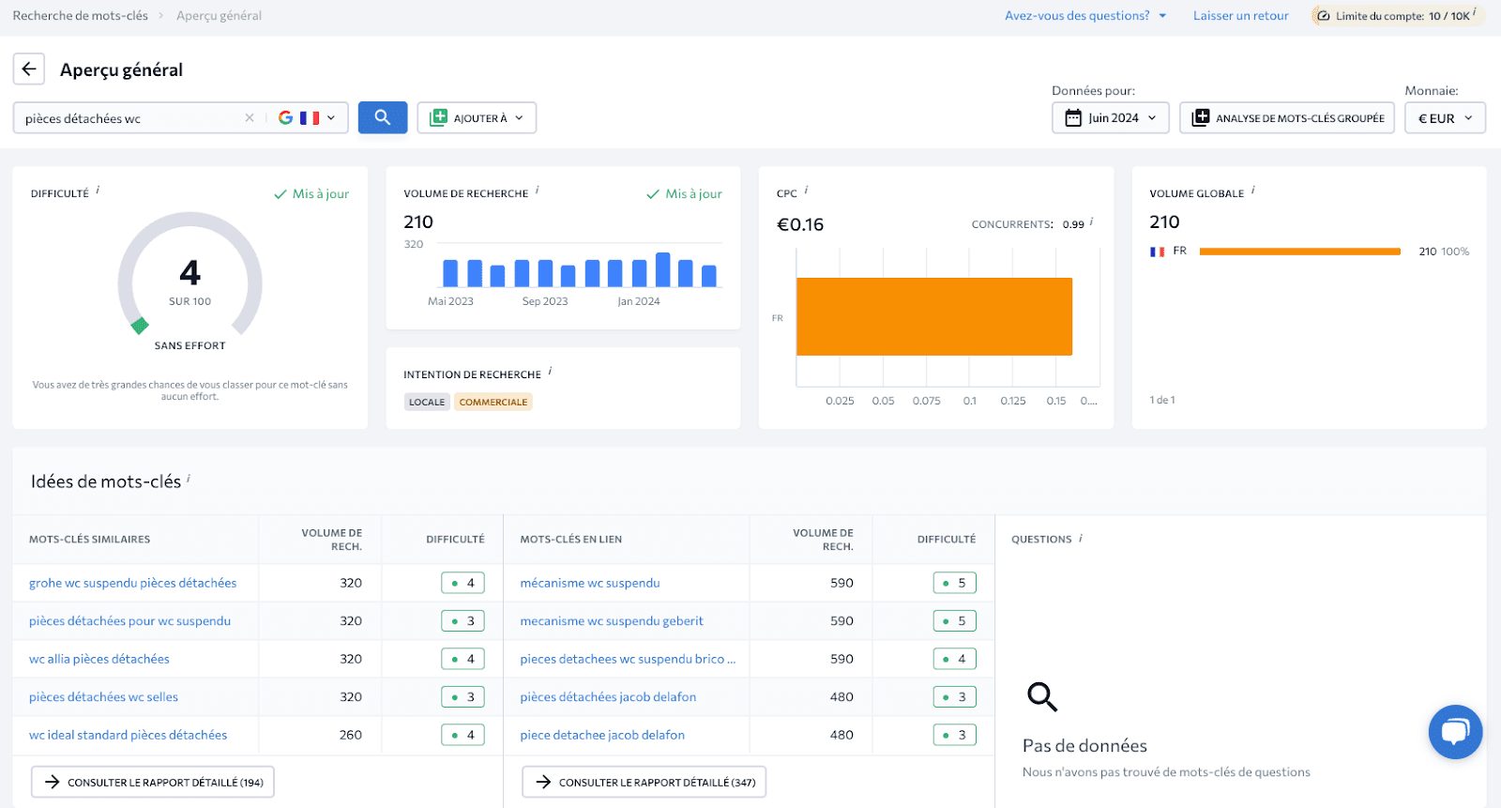Open pièces détachées pour wc suspendu keyword
This screenshot has width=1501, height=808.
[x=129, y=621]
